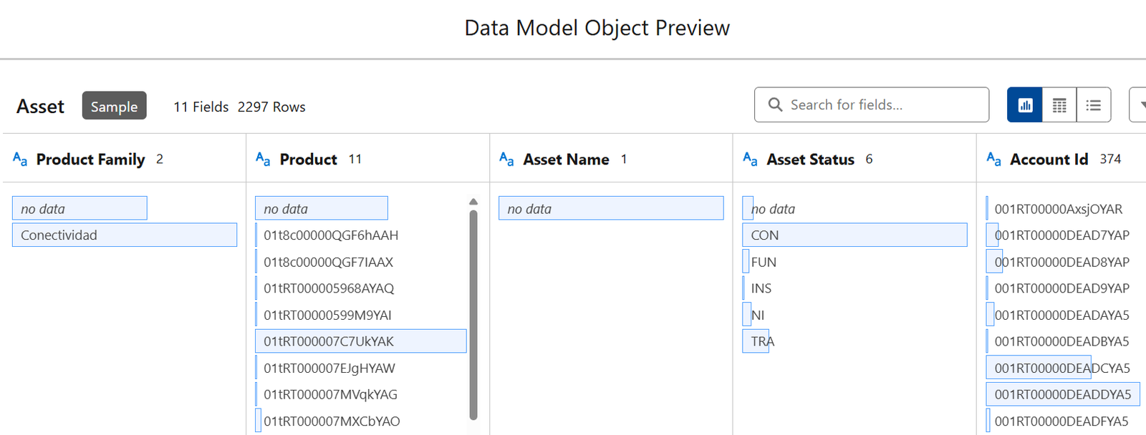Select the TRA asset status value
Screen dimensions: 1146x435
pyautogui.click(x=762, y=341)
